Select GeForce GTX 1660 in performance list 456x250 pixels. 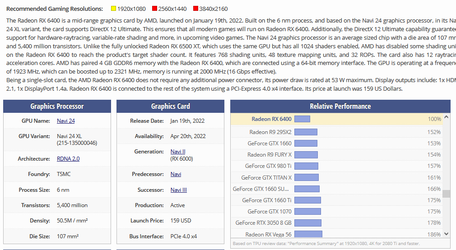pyautogui.click(x=336, y=144)
